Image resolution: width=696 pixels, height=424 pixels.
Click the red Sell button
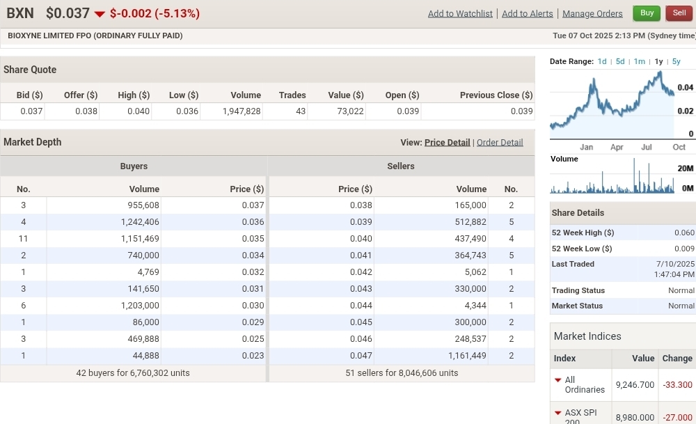[x=679, y=13]
